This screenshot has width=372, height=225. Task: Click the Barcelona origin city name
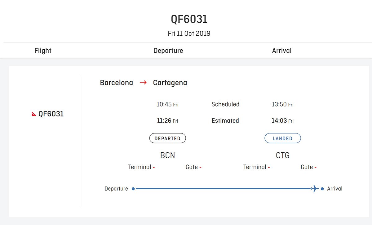[x=117, y=83]
